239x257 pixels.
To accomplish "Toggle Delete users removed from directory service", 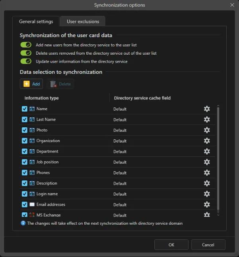I will pyautogui.click(x=26, y=53).
